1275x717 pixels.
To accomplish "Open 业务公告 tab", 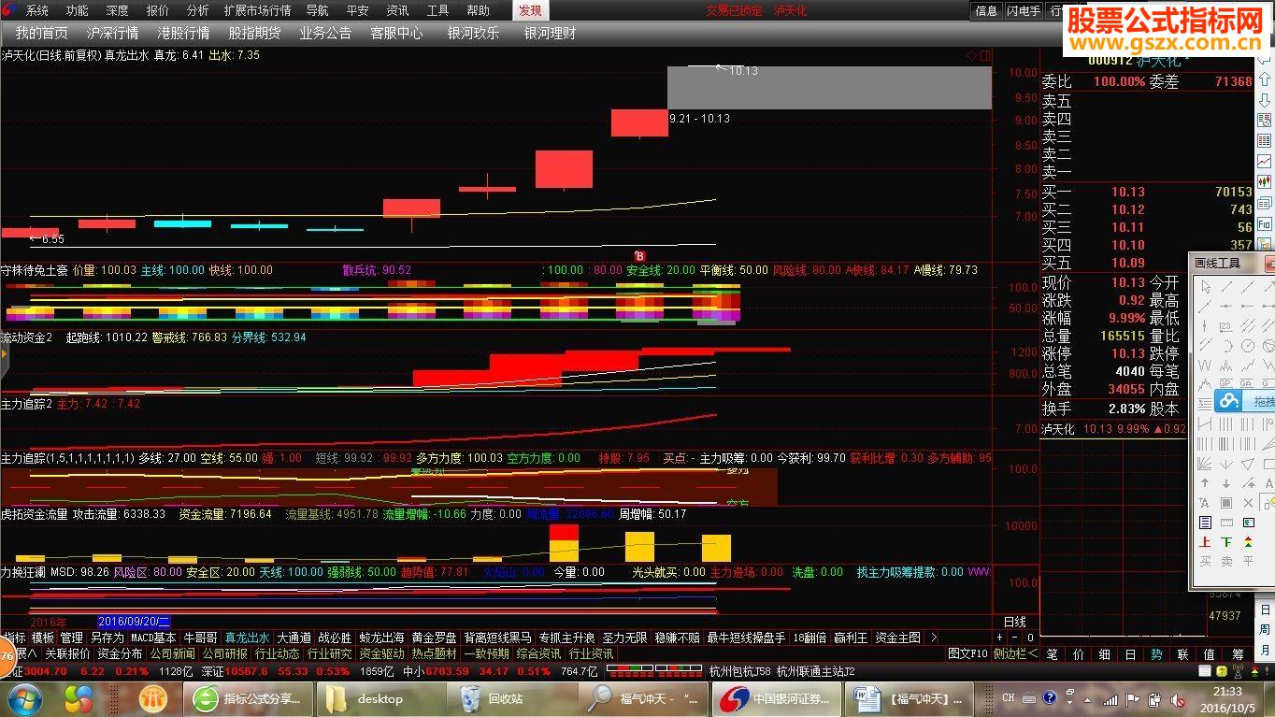I will pos(325,33).
